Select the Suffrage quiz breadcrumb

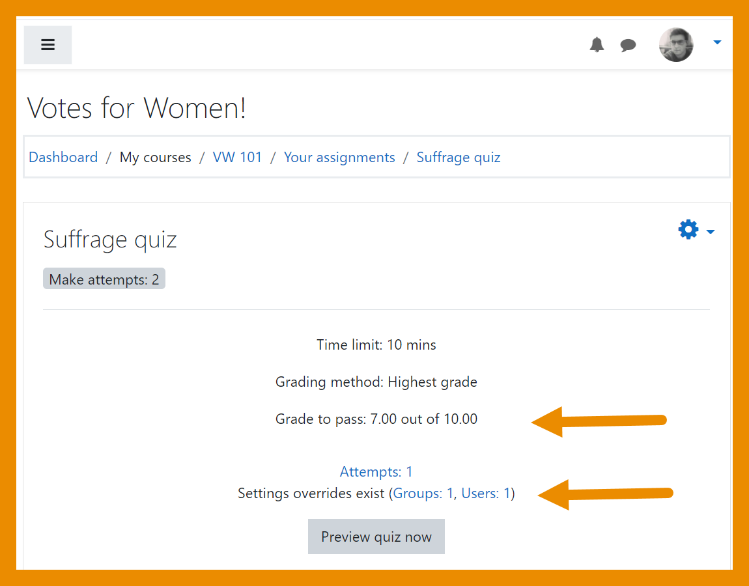pos(458,157)
